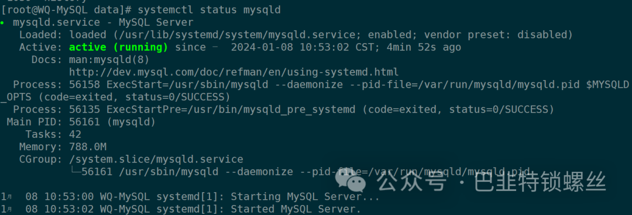632x215 pixels.
Task: Open the dev.mysql.com using-systemd.html link
Action: point(234,72)
